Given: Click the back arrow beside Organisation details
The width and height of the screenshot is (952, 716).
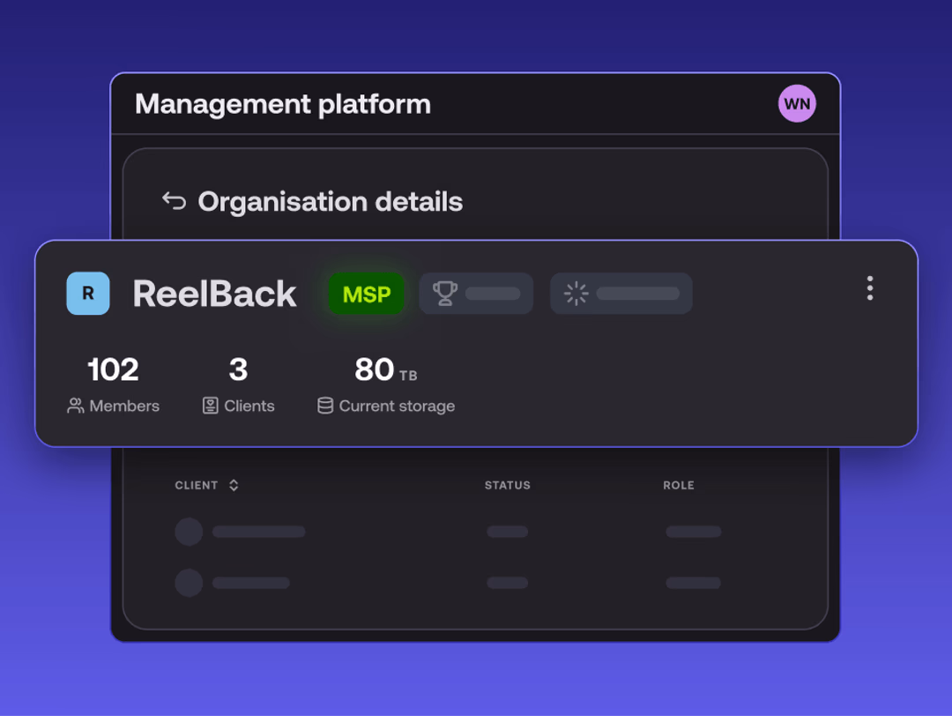Looking at the screenshot, I should (x=175, y=201).
